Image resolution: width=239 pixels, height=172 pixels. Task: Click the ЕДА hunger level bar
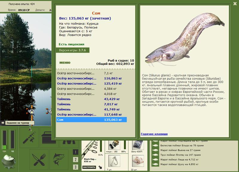[x=4, y=139]
